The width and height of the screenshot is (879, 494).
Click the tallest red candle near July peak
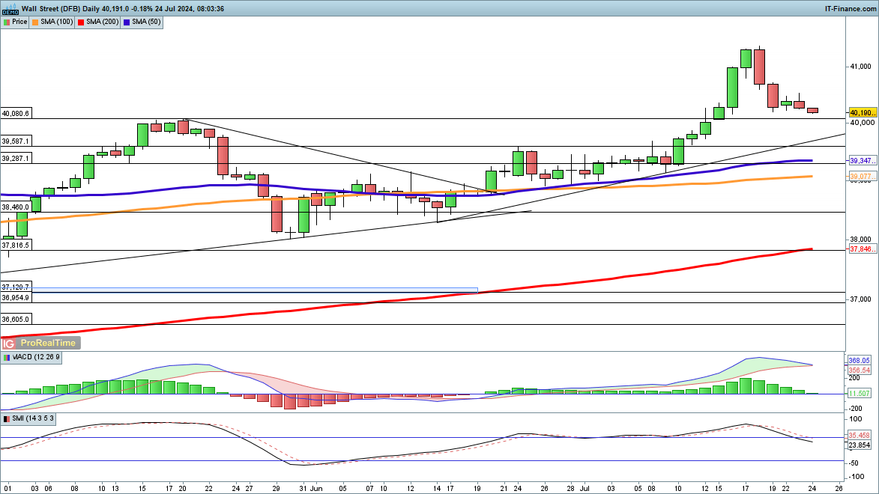[759, 67]
